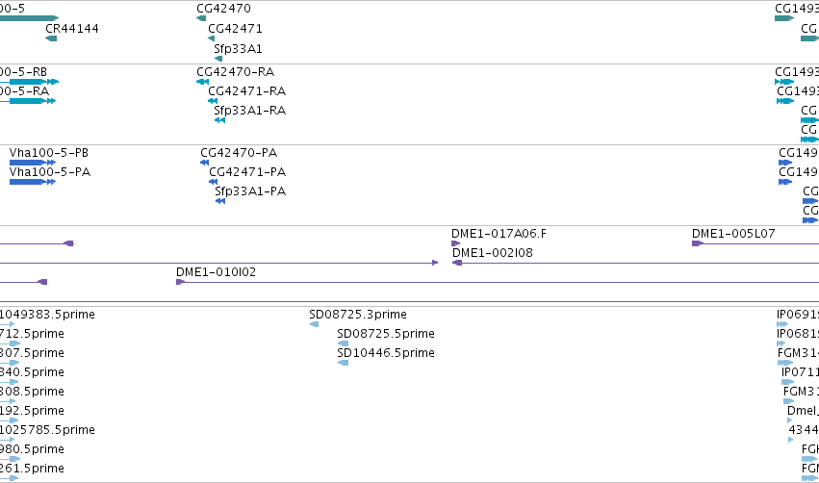Open the Sfp33A1-PA label link
This screenshot has width=819, height=483.
tap(250, 191)
